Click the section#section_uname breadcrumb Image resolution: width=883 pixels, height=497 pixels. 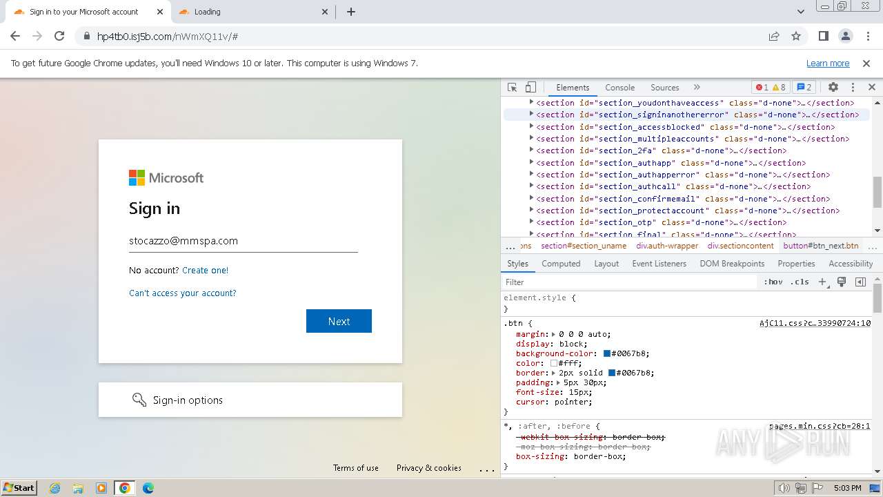click(584, 246)
